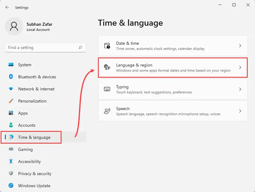Image resolution: width=255 pixels, height=192 pixels.
Task: Click the back arrow in Settings
Action: [7, 7]
